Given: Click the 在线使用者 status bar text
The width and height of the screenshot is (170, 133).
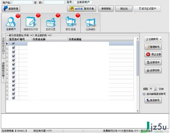Looking at the screenshot, I should tap(14, 131).
